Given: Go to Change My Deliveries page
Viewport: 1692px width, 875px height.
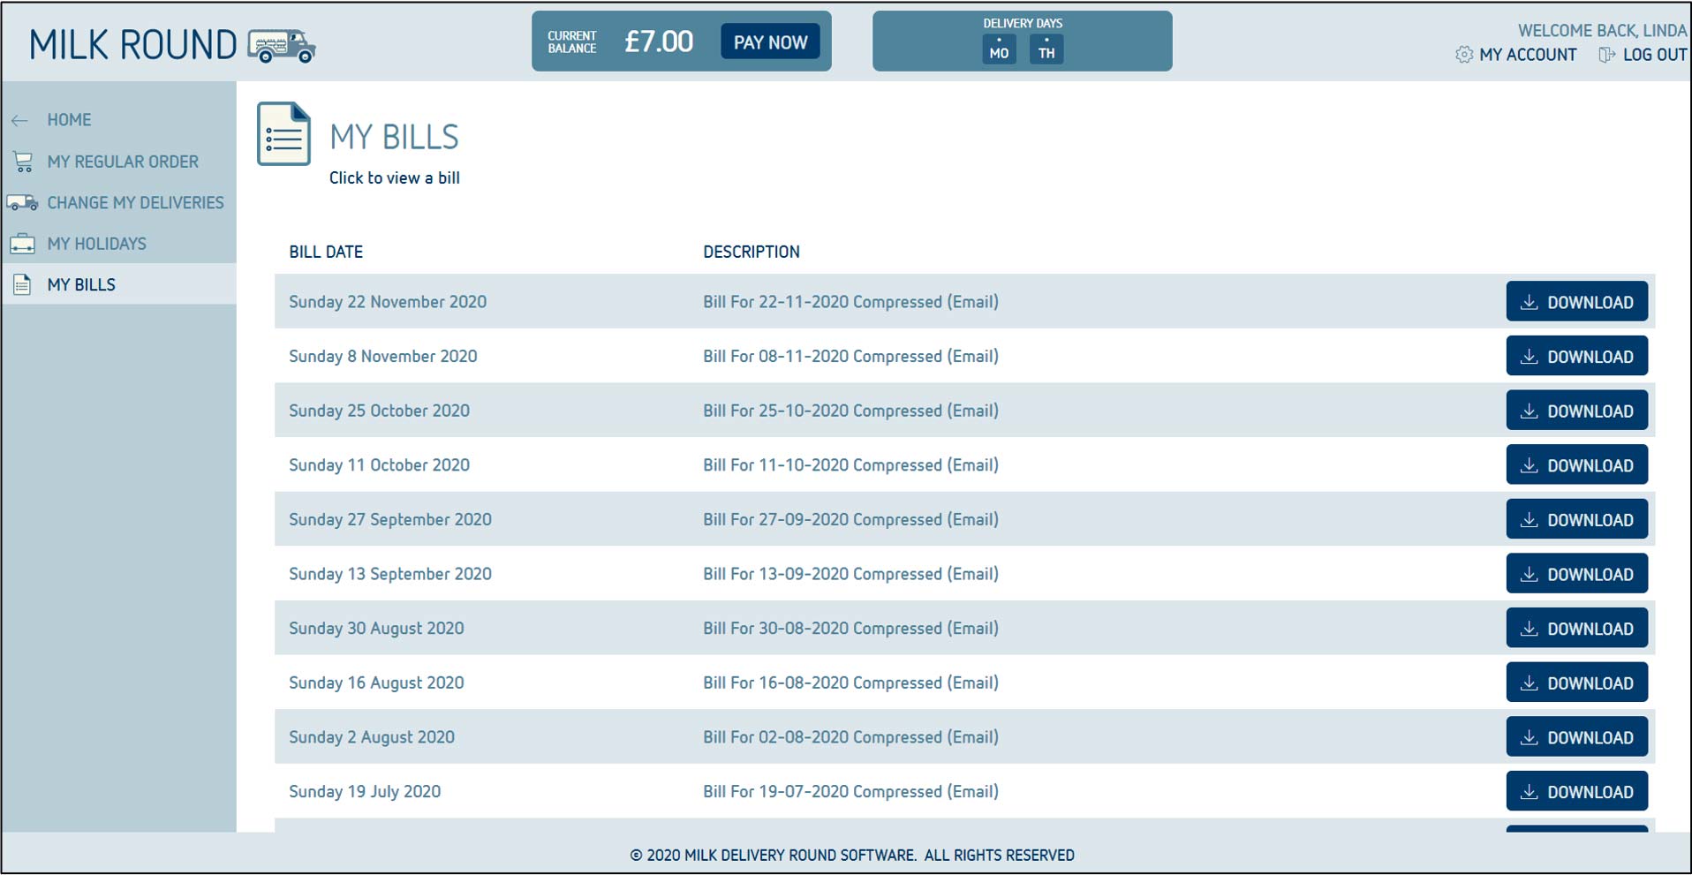Looking at the screenshot, I should click(x=135, y=203).
